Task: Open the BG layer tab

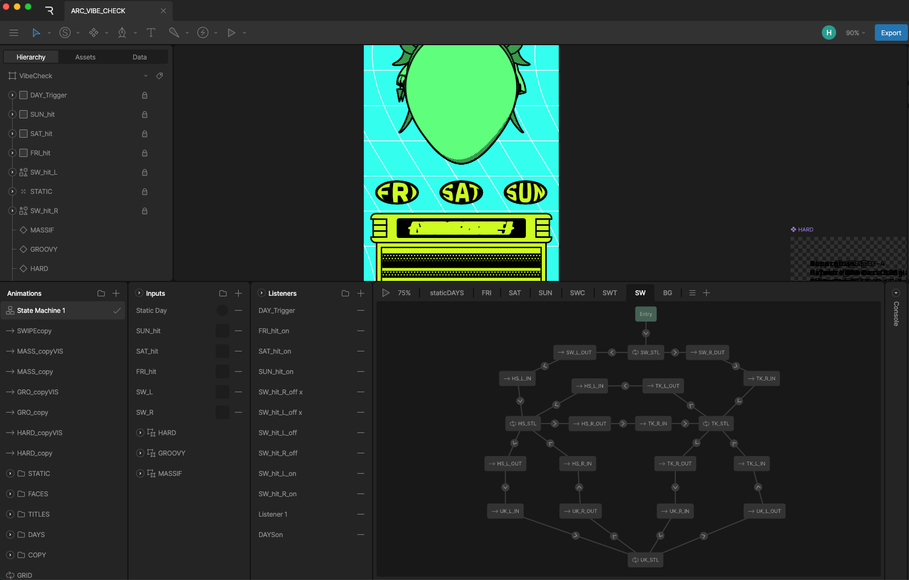Action: (x=668, y=293)
